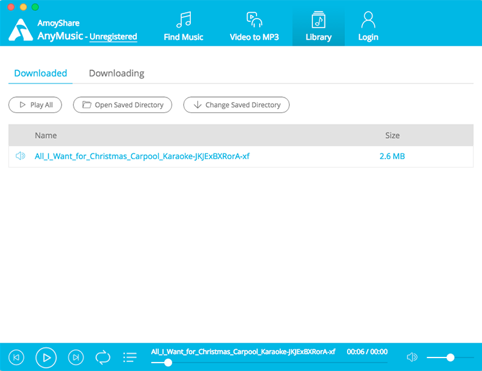Open the Find Music section
Screen dimensions: 482x371
click(x=184, y=26)
